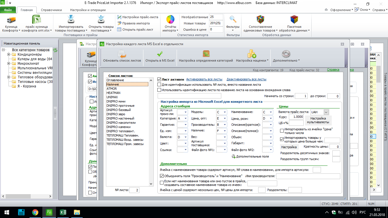Open Правила импорта in the ribbon
The image size is (388, 218).
(133, 23)
